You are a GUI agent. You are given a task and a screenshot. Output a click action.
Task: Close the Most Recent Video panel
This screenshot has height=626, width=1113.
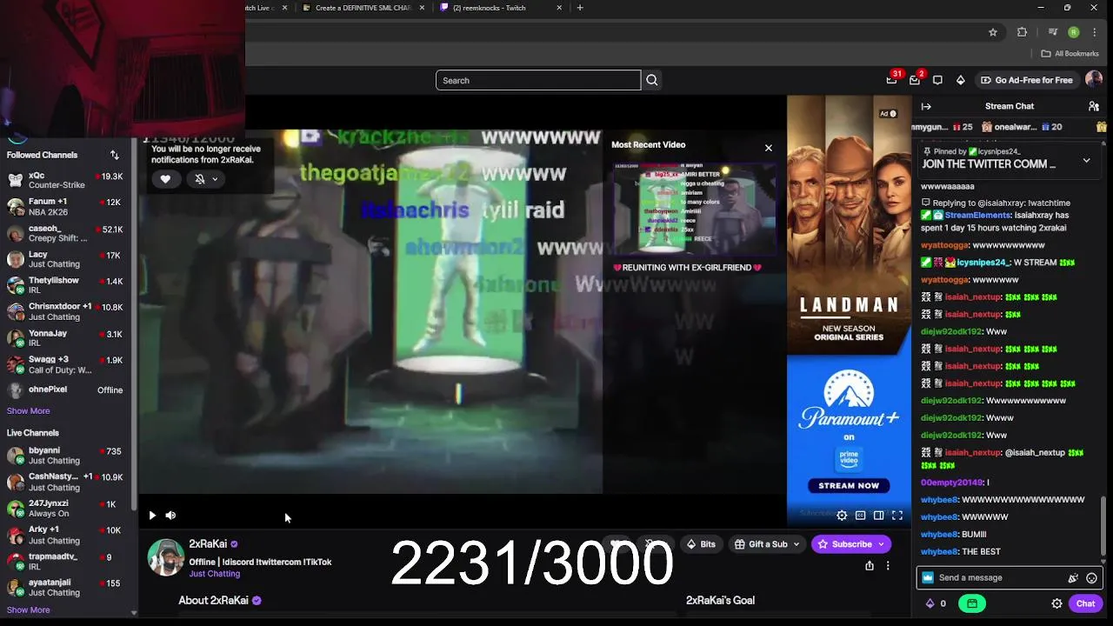[x=768, y=148]
